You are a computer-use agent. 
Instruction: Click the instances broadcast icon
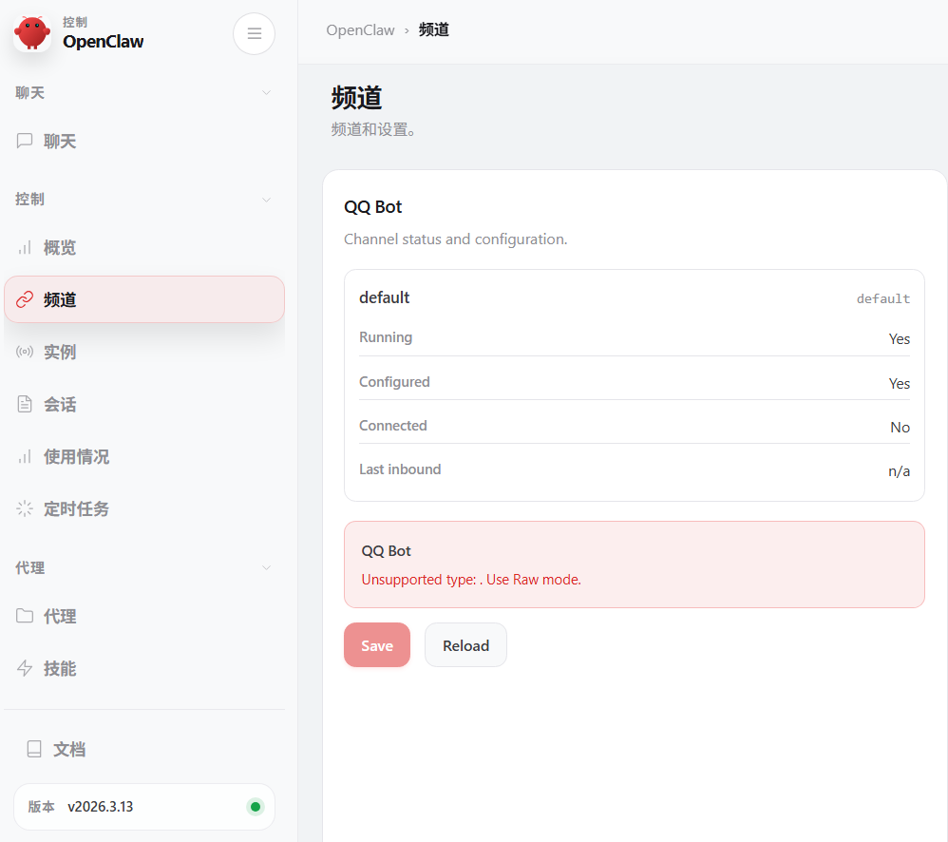click(25, 352)
